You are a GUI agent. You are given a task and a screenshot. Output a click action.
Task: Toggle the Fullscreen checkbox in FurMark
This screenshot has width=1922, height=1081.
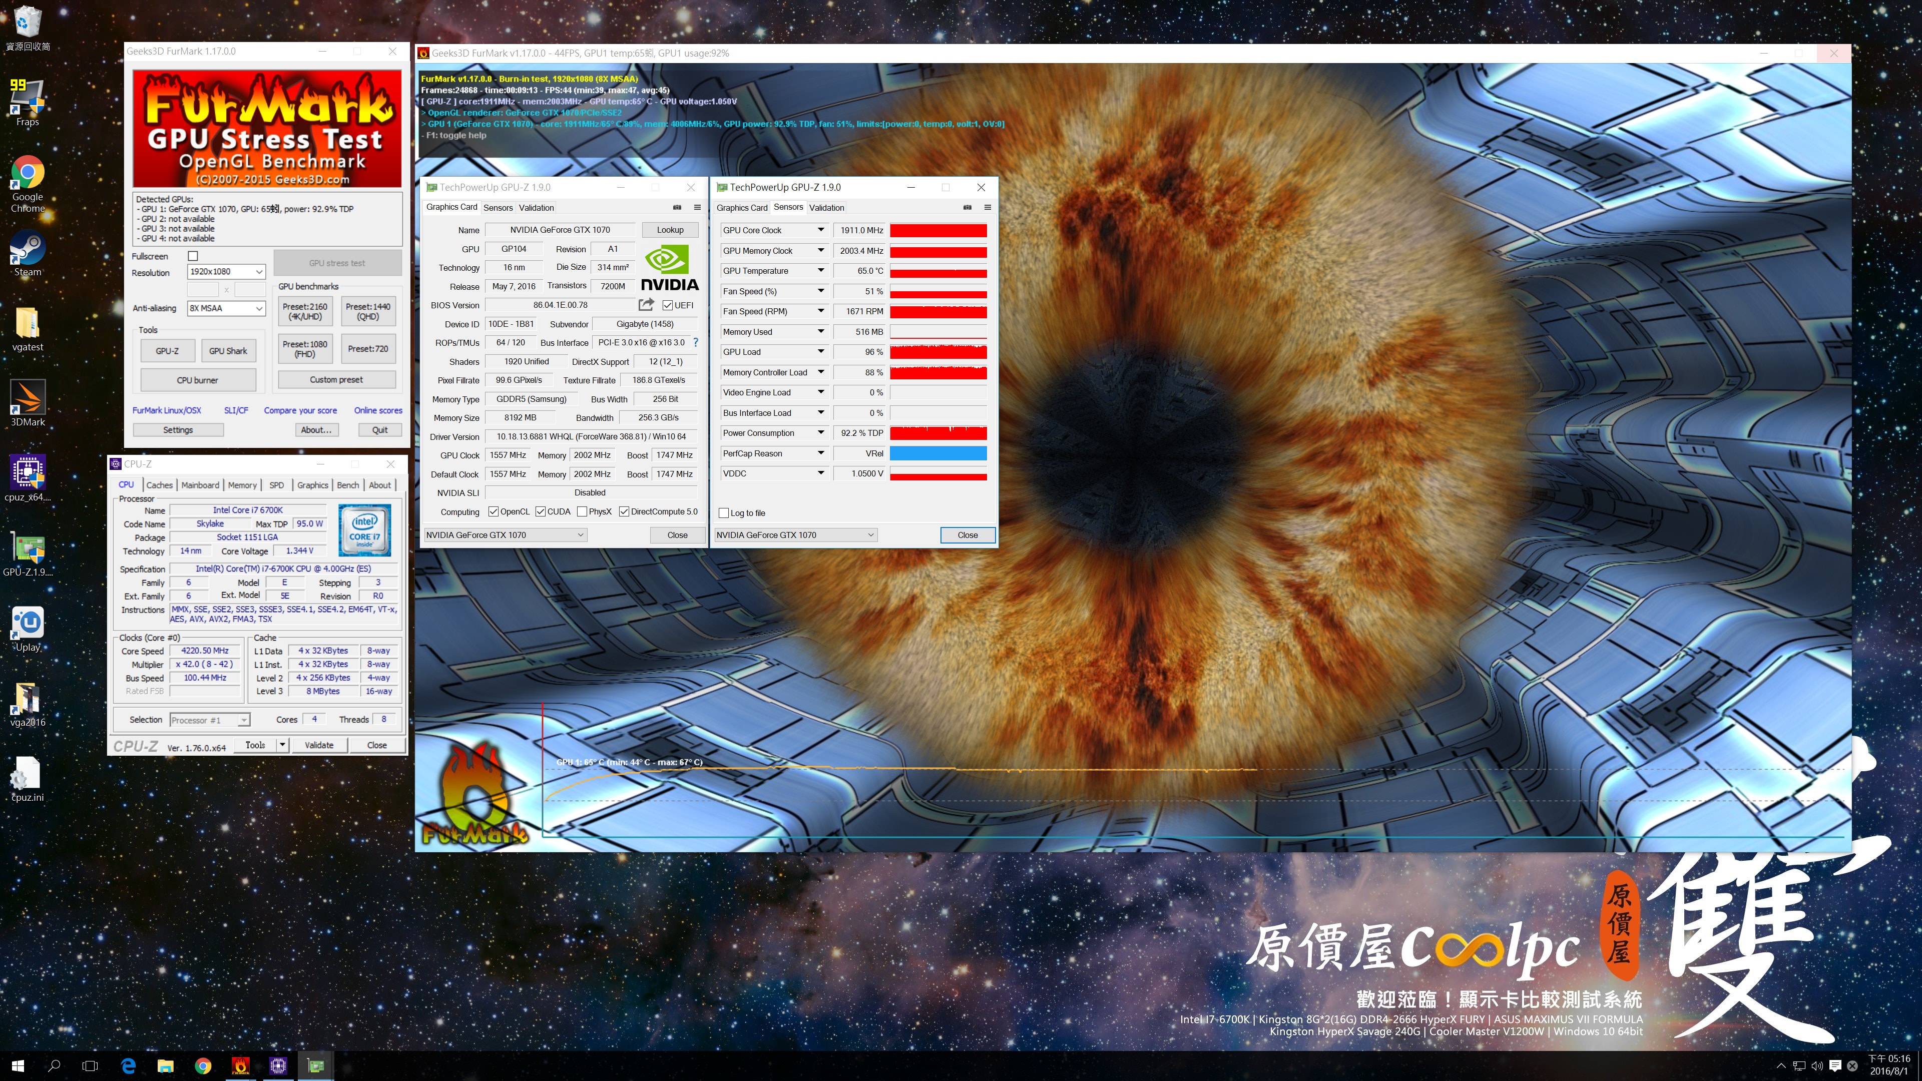[193, 256]
